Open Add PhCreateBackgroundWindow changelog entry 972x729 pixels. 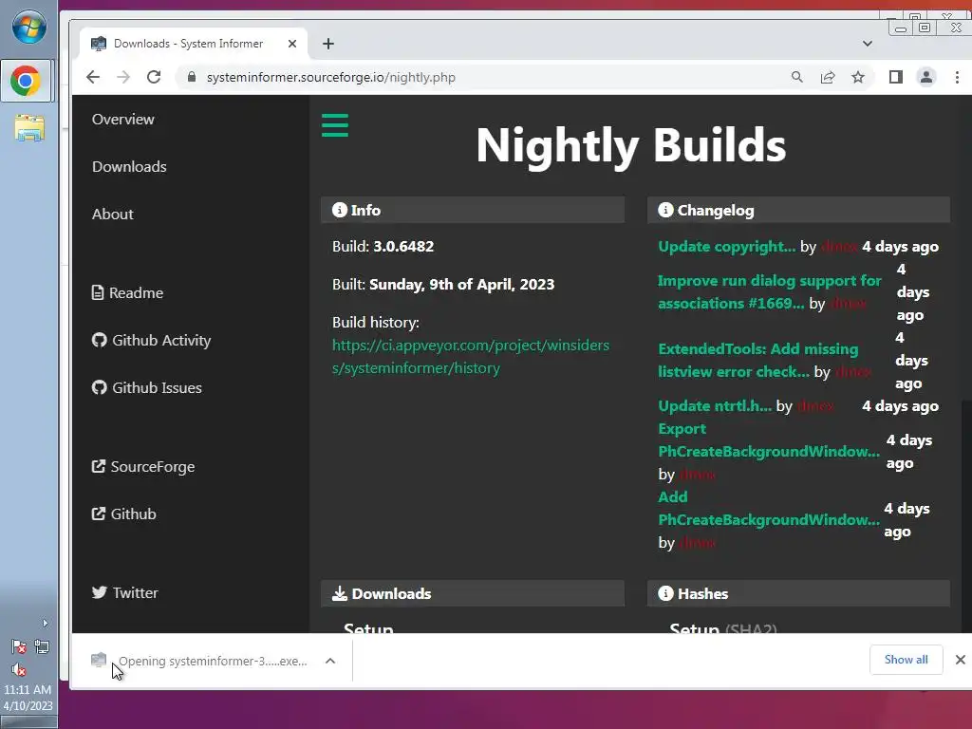(768, 509)
